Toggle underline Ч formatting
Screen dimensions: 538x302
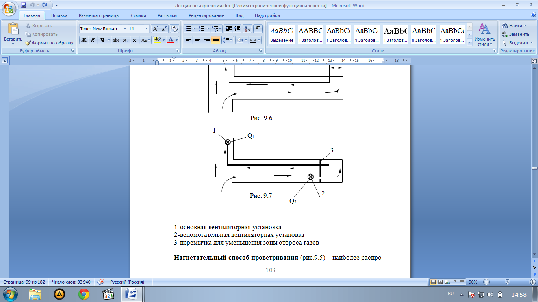click(x=102, y=40)
